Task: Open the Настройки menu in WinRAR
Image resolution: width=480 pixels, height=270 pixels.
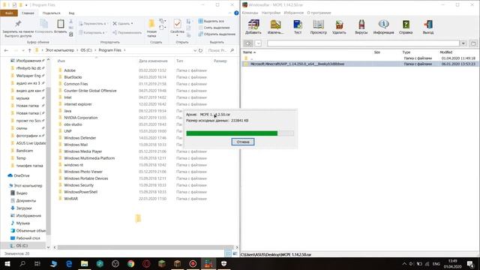Action: [271, 13]
